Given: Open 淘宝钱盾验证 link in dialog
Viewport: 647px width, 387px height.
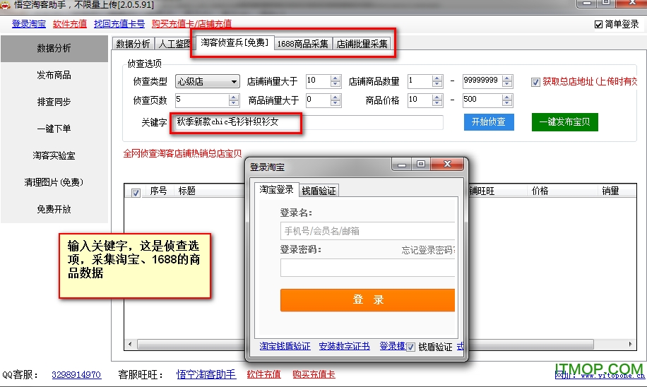Looking at the screenshot, I should tap(285, 346).
